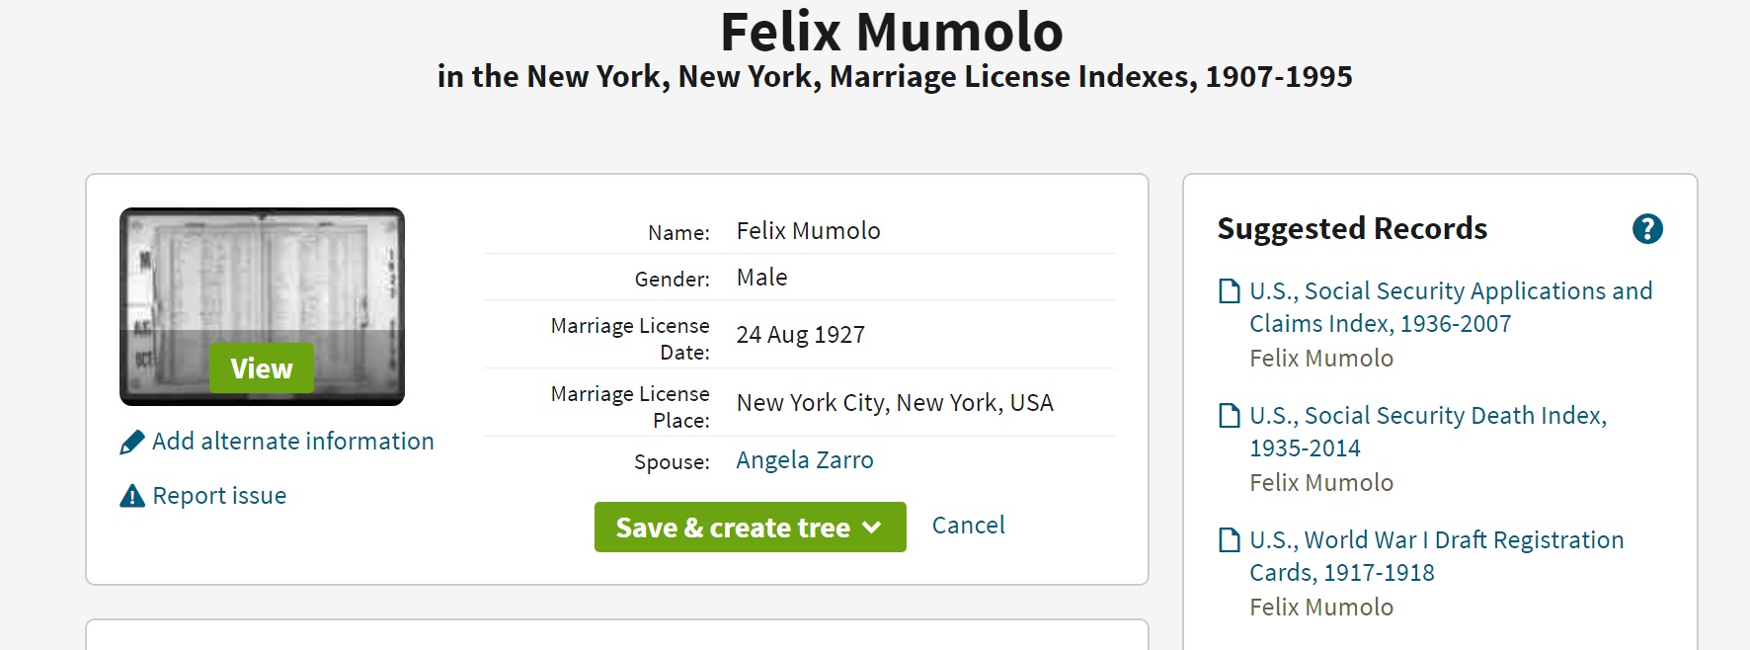Open the Suggested Records help question mark
The image size is (1750, 650).
tap(1646, 229)
